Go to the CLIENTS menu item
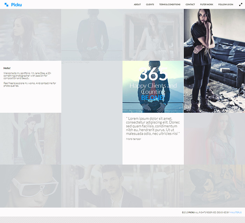Screen dimensions: 245x223 pyautogui.click(x=150, y=5)
